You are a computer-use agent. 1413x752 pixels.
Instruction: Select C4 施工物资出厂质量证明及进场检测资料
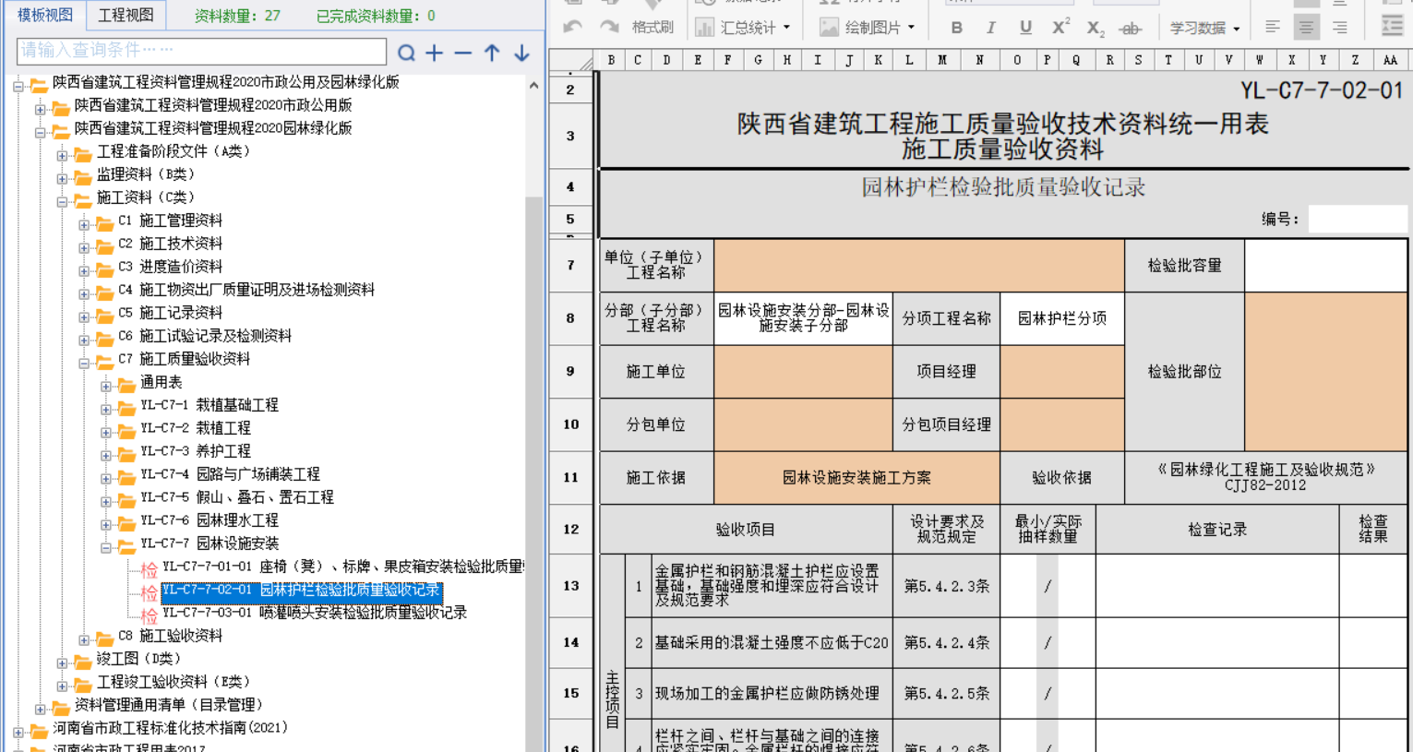click(246, 290)
